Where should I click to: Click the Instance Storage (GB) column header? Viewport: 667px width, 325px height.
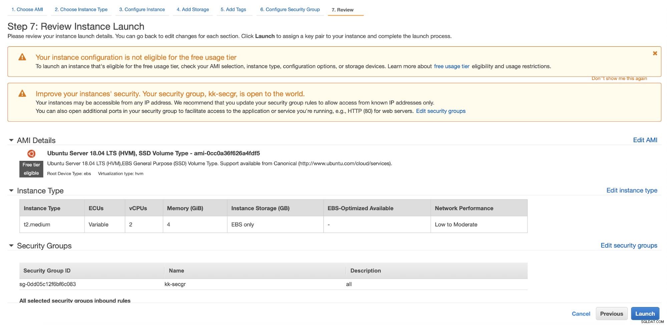point(275,208)
